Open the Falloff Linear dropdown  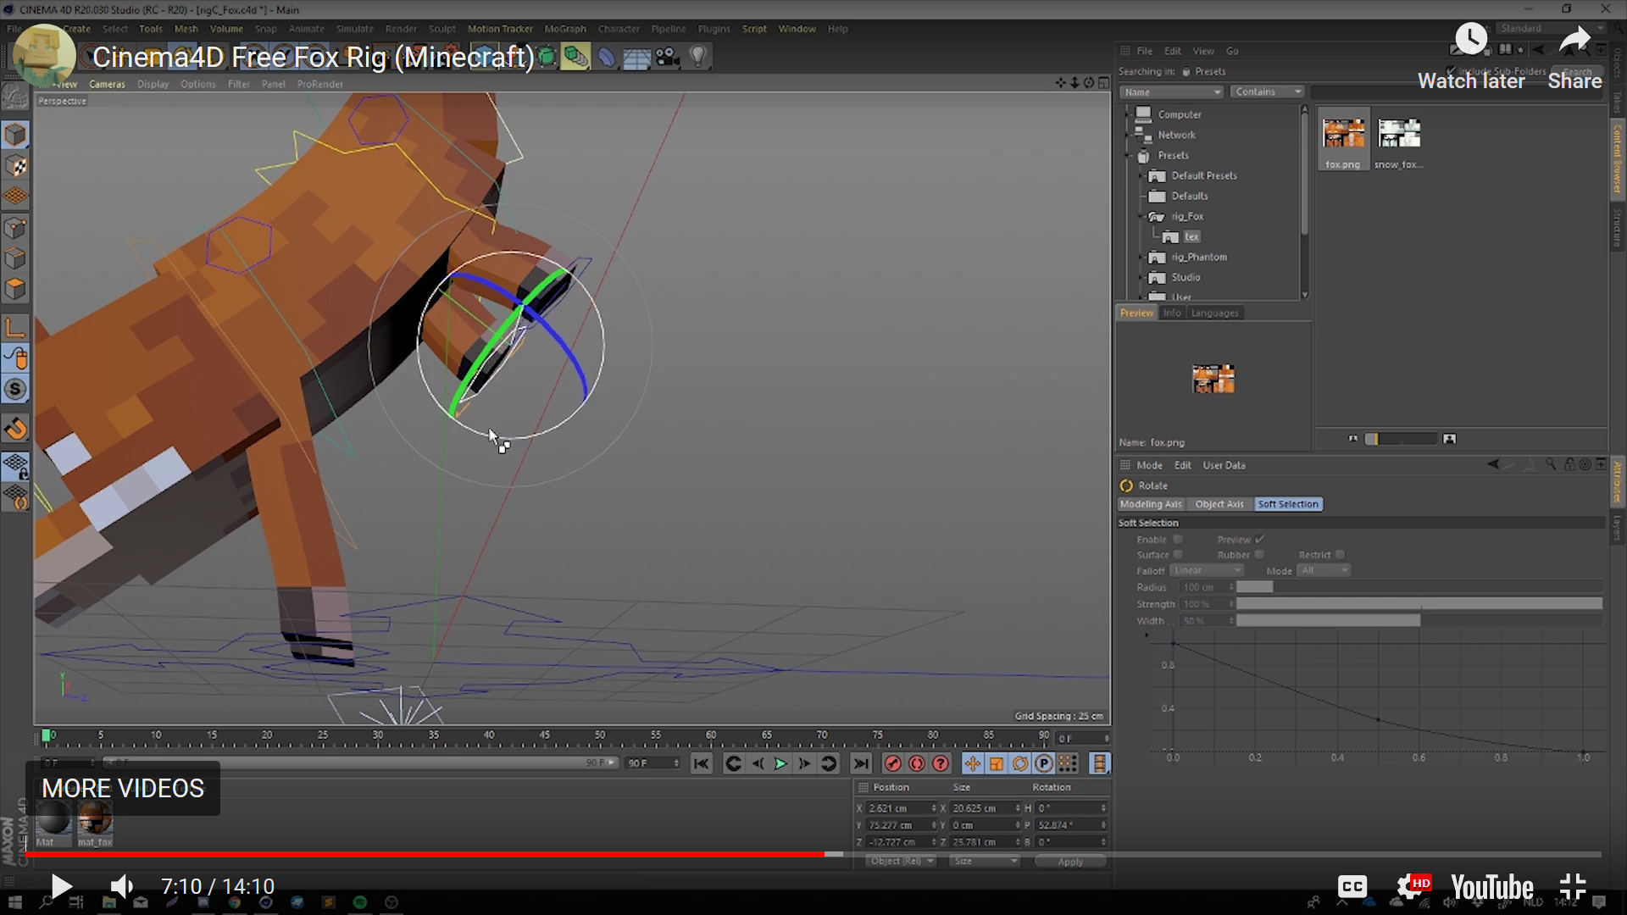coord(1207,571)
